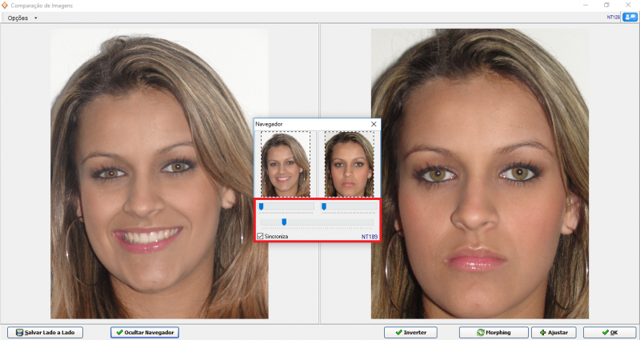This screenshot has height=340, width=640.
Task: Hide the navigator with Ocultar Navegador
Action: pyautogui.click(x=144, y=332)
